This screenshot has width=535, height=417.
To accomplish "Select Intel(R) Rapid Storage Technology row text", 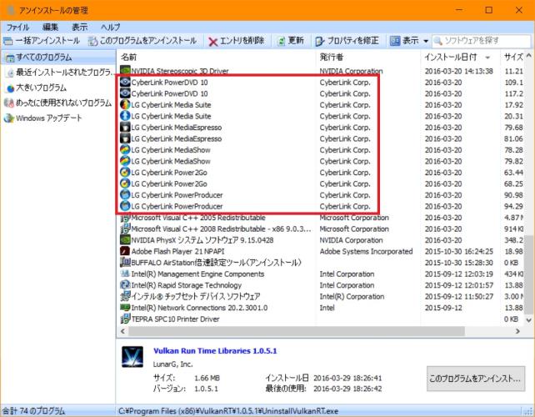I will [x=187, y=285].
